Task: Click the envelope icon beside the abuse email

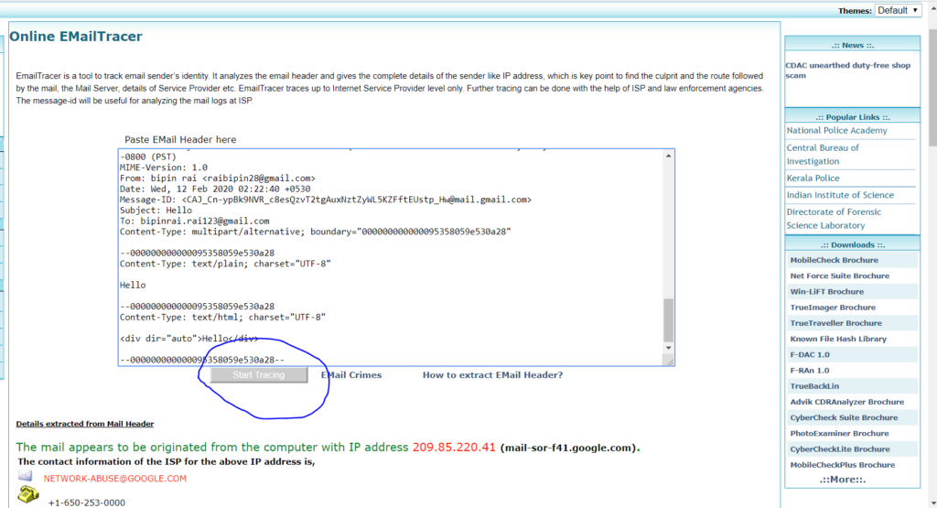Action: pos(26,476)
